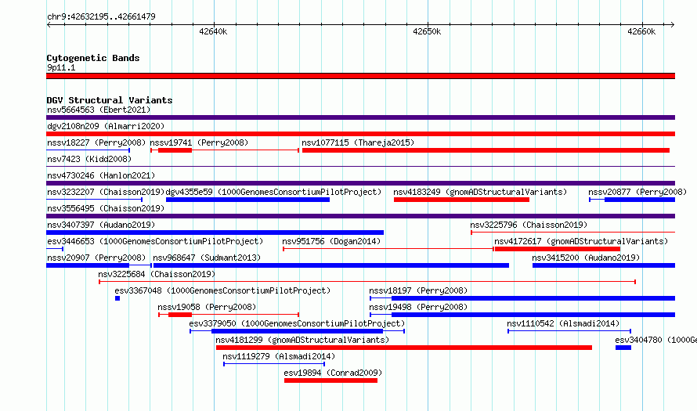Select esv3367048 1000GenomesConsortiumPilotProject label

click(x=222, y=290)
